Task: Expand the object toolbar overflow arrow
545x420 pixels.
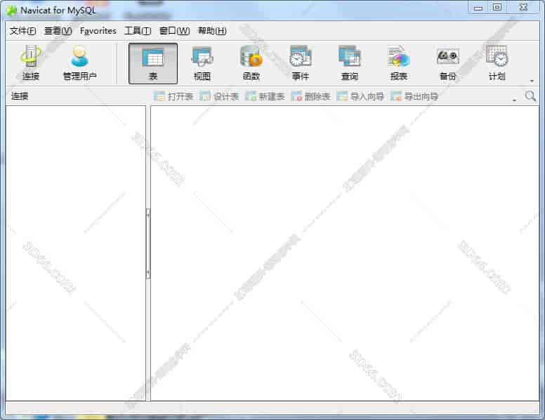Action: [514, 100]
